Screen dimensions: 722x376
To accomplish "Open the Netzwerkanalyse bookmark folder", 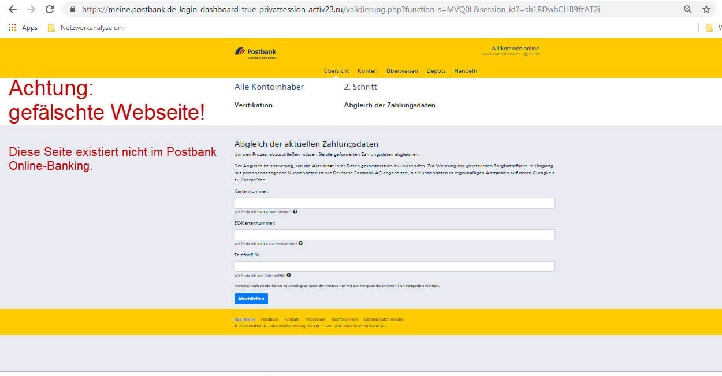I will coord(87,28).
